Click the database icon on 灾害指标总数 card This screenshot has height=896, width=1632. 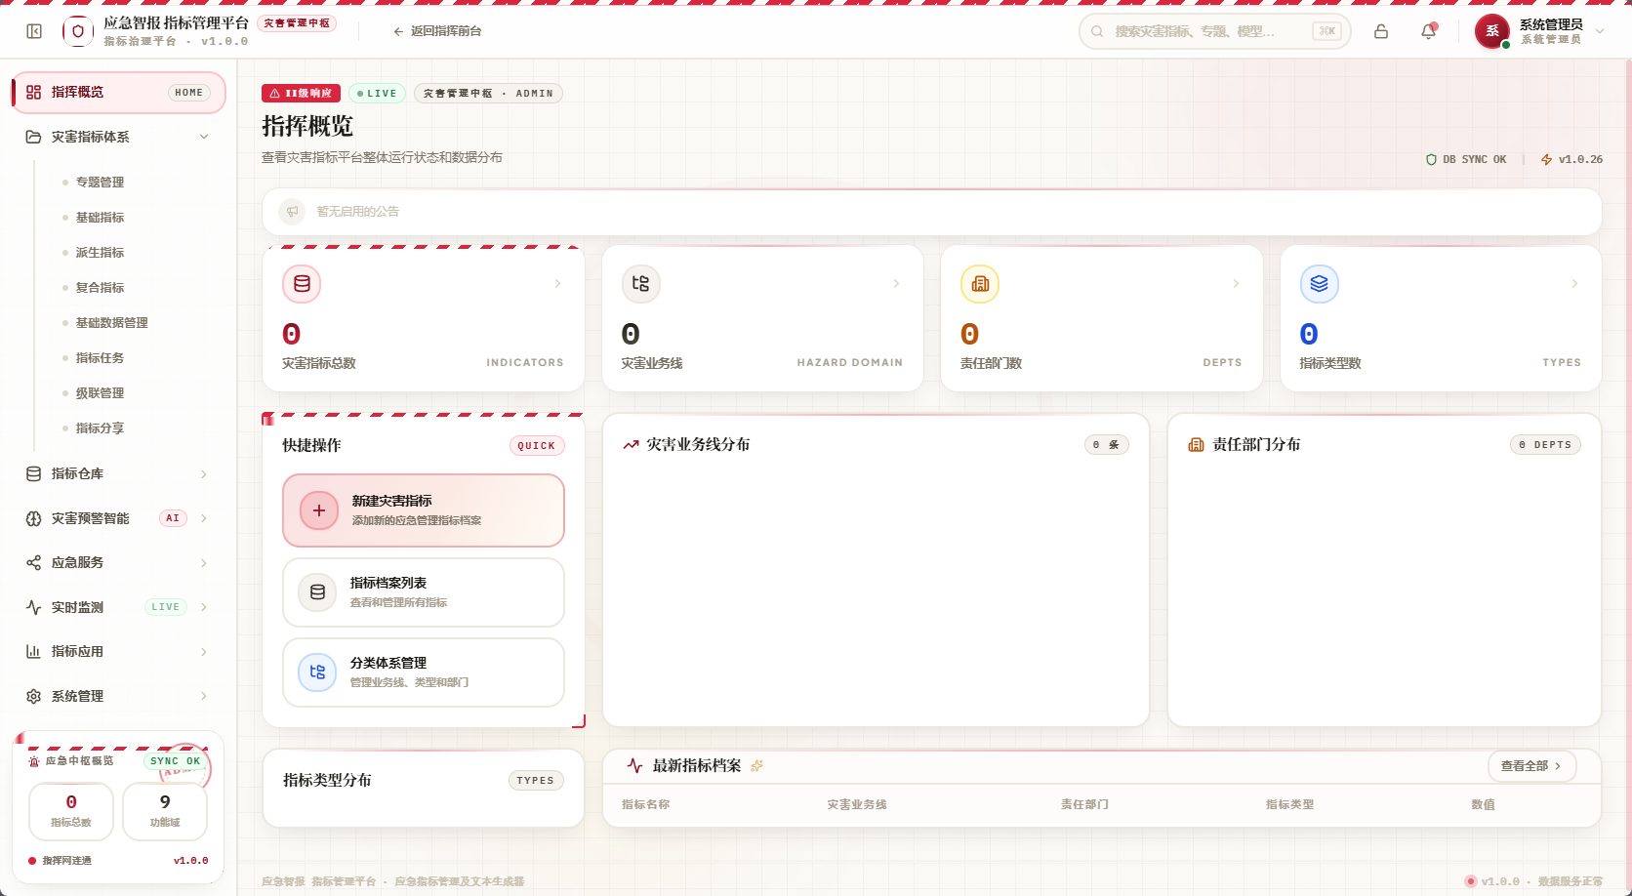coord(302,284)
